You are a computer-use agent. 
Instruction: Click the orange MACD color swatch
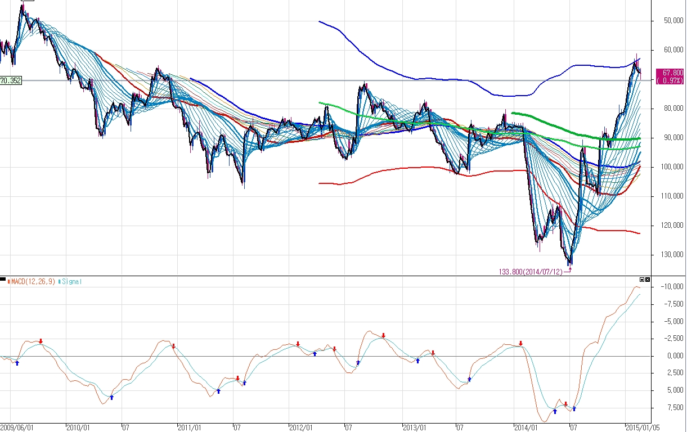[x=9, y=281]
